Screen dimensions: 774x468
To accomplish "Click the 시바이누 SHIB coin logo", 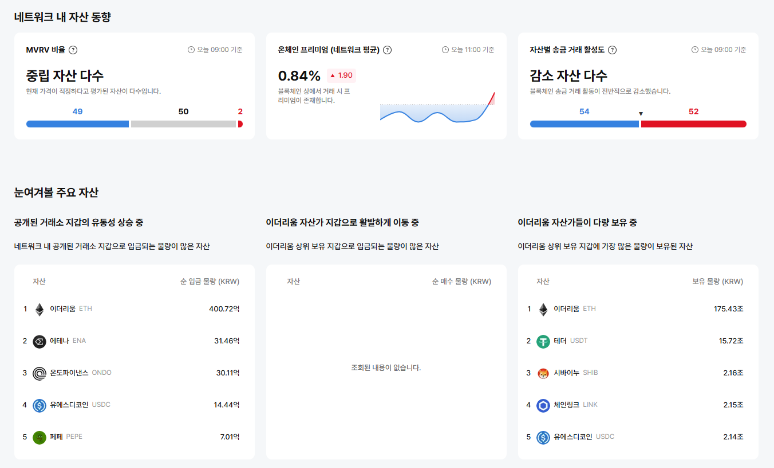I will coord(543,373).
